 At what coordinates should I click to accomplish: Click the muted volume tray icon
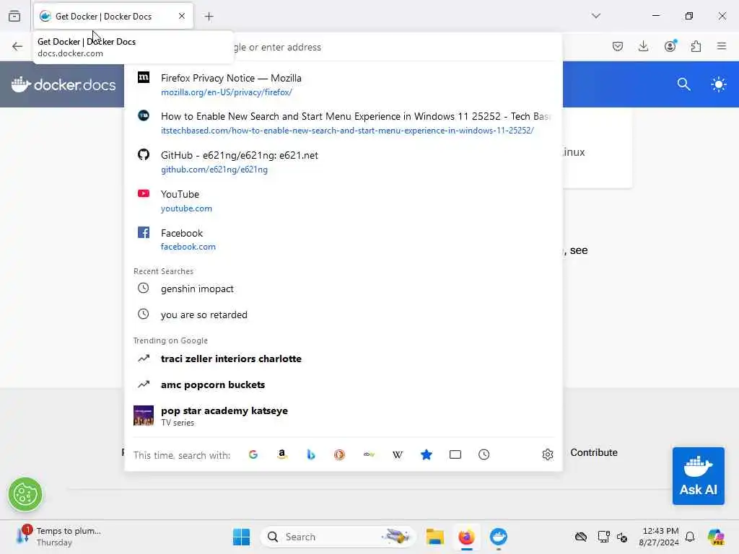tap(622, 537)
